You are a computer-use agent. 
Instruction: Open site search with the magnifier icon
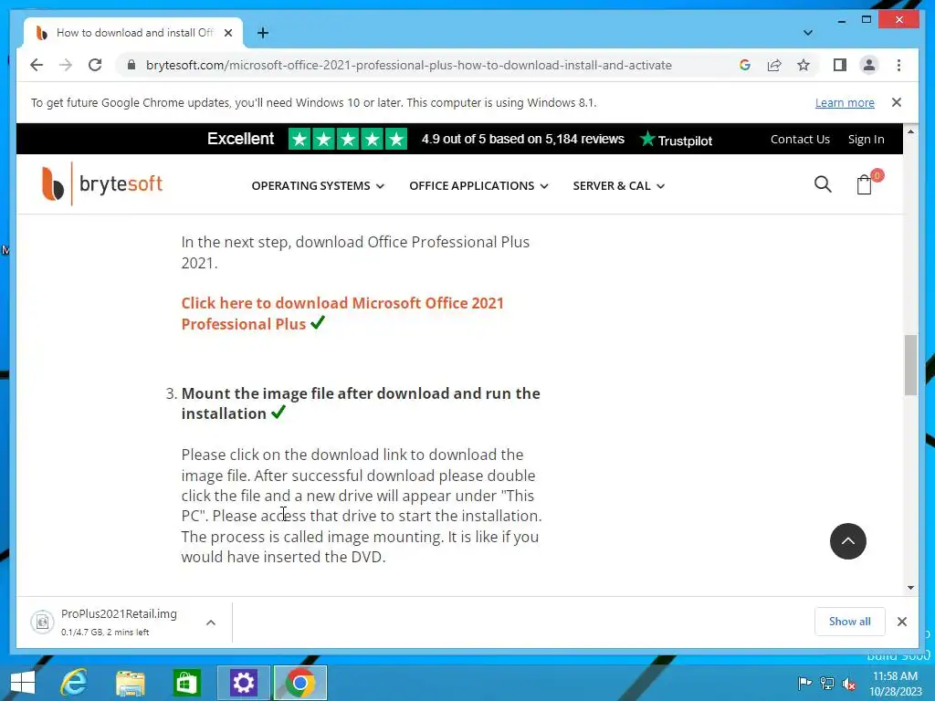click(x=823, y=184)
